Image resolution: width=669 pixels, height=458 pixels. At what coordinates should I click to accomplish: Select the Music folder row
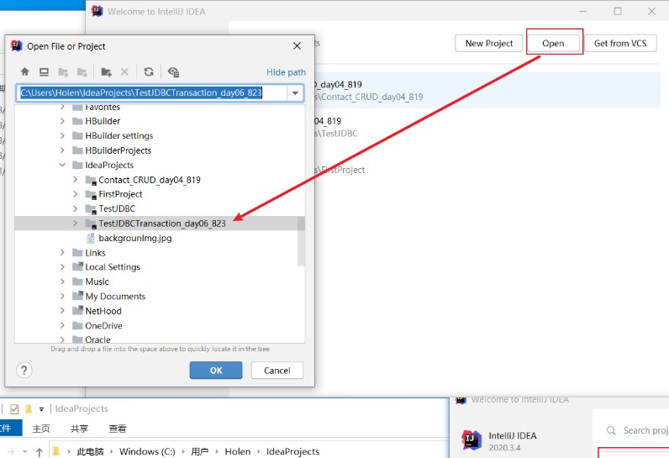(x=160, y=282)
